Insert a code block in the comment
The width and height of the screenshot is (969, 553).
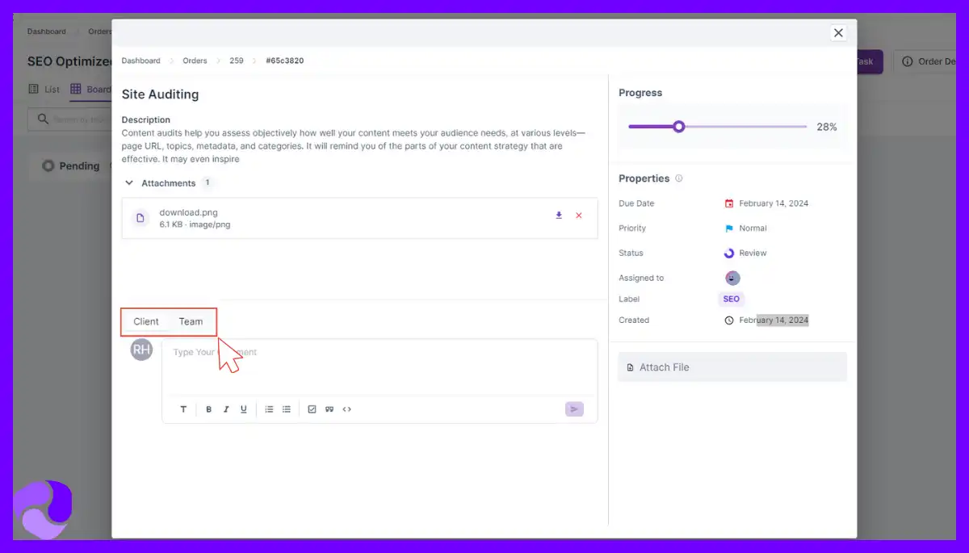click(347, 409)
